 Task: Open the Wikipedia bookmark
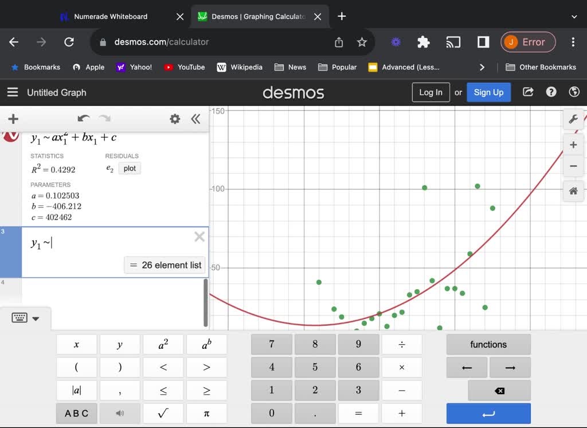point(240,67)
